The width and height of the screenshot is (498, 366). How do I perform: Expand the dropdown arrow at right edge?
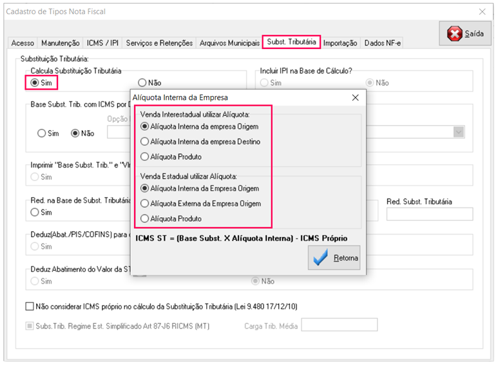458,131
